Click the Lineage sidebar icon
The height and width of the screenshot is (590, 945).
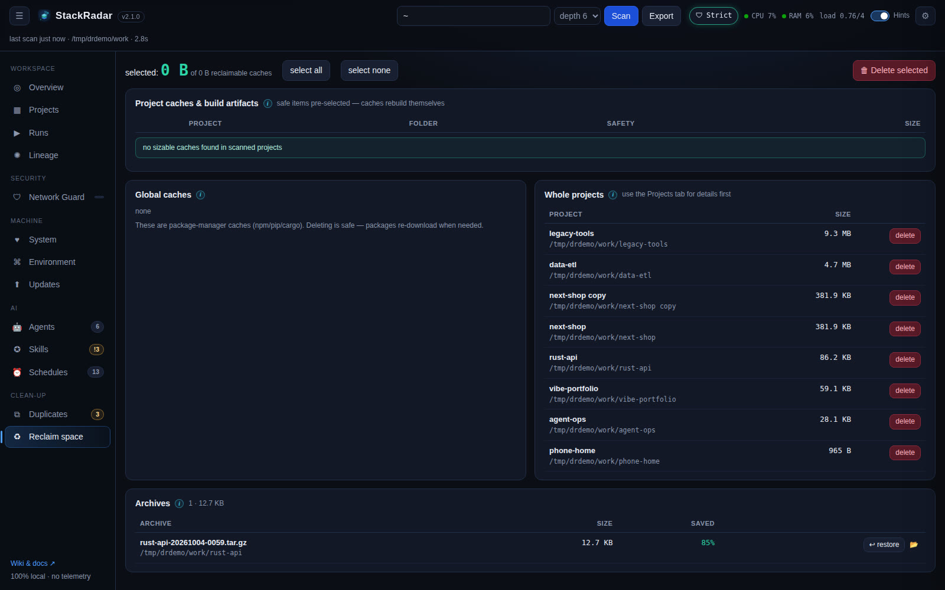pos(17,155)
